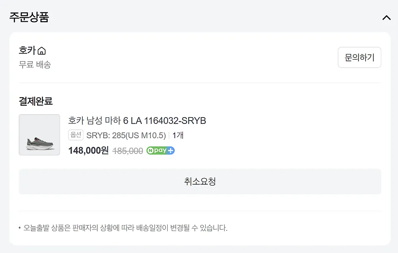Click the 148,000원 sale price

pyautogui.click(x=88, y=150)
